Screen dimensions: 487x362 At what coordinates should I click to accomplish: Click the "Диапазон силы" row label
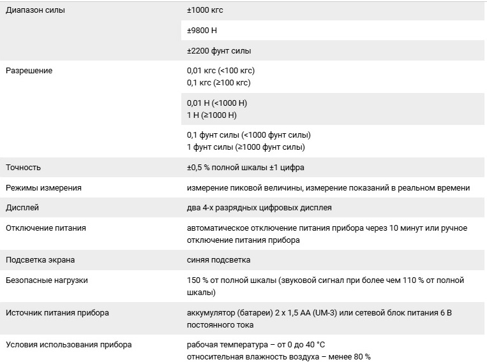coord(35,10)
